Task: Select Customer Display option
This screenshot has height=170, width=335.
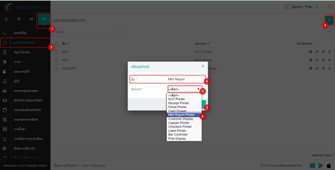Action: tap(184, 119)
